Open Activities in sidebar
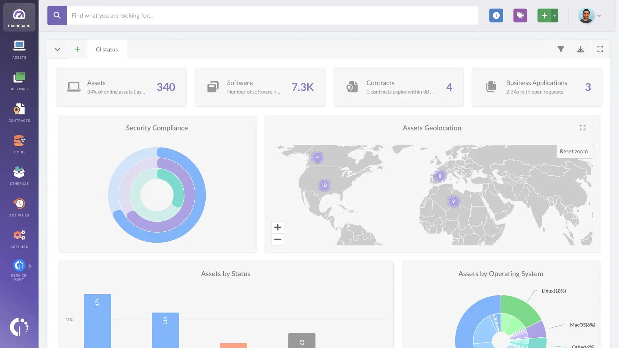This screenshot has height=348, width=619. 19,207
